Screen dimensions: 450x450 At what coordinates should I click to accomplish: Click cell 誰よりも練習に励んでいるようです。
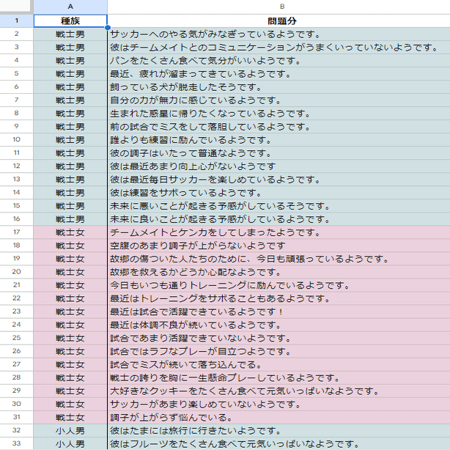coord(279,140)
